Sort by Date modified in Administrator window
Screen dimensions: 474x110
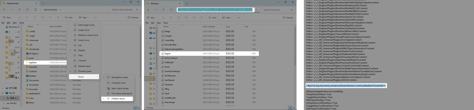pyautogui.click(x=56, y=26)
